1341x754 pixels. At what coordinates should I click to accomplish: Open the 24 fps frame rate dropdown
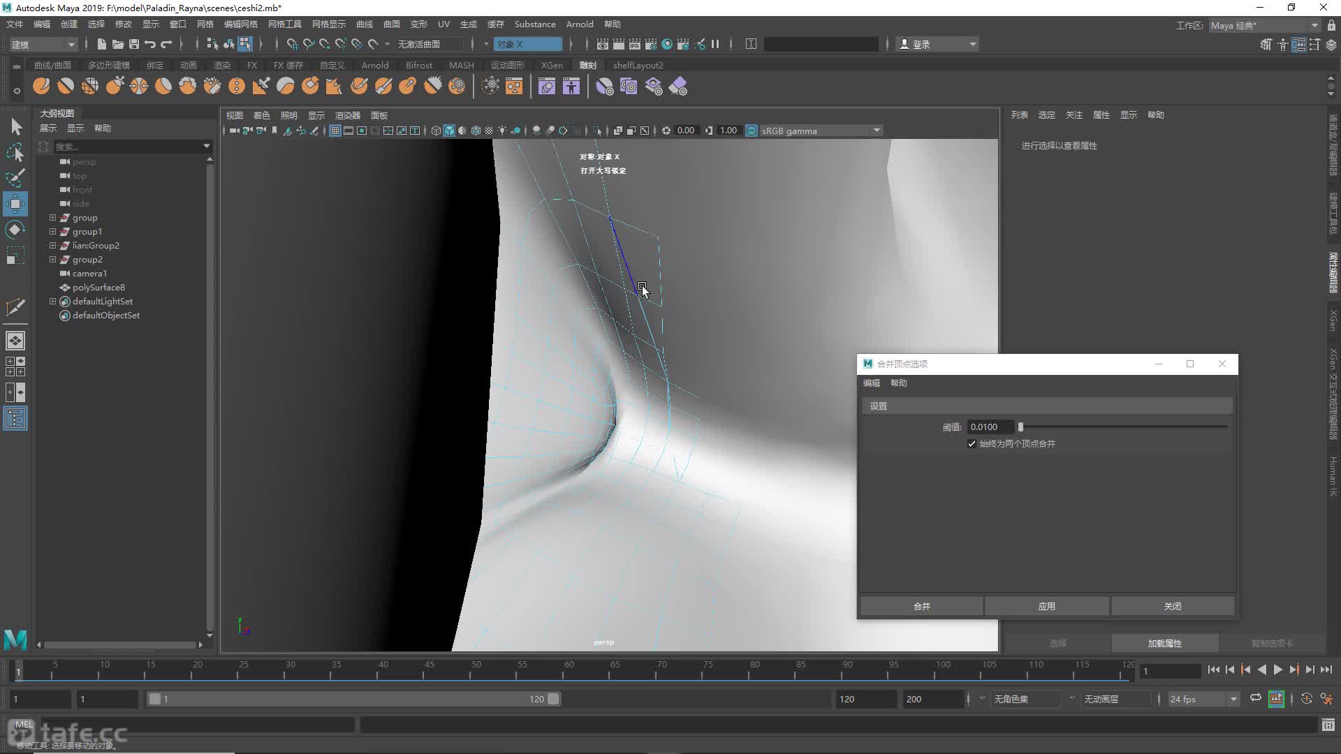pos(1203,699)
